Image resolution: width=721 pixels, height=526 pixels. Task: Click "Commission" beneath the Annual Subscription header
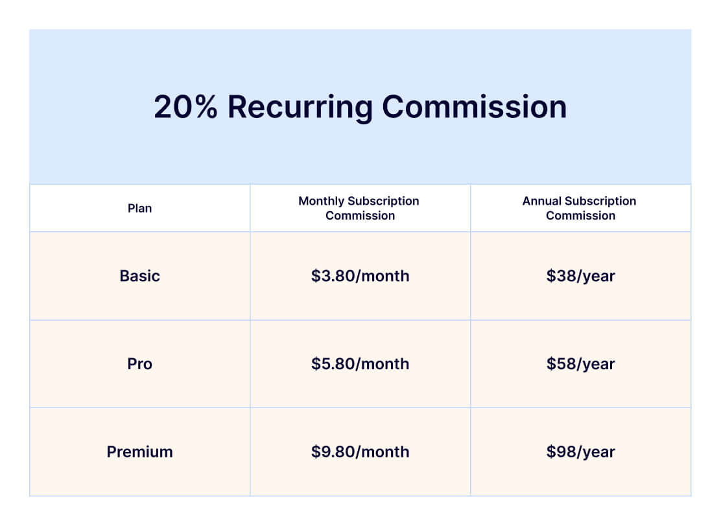point(580,216)
